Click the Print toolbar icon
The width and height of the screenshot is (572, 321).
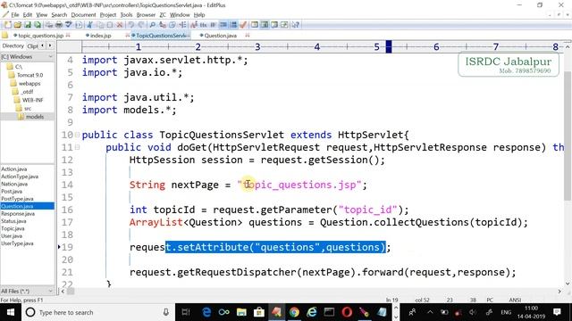[59, 25]
